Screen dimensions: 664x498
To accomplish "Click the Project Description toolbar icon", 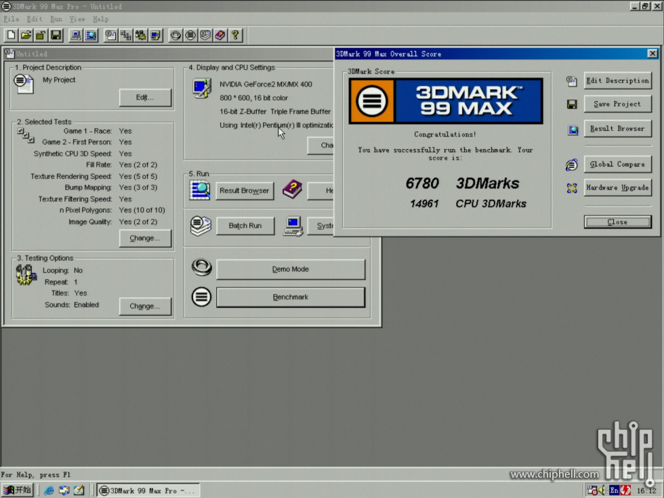I will [111, 35].
